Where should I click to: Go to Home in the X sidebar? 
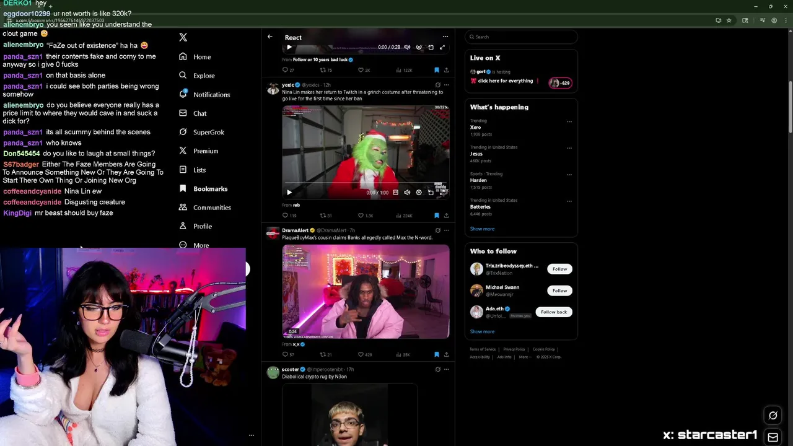pos(195,56)
